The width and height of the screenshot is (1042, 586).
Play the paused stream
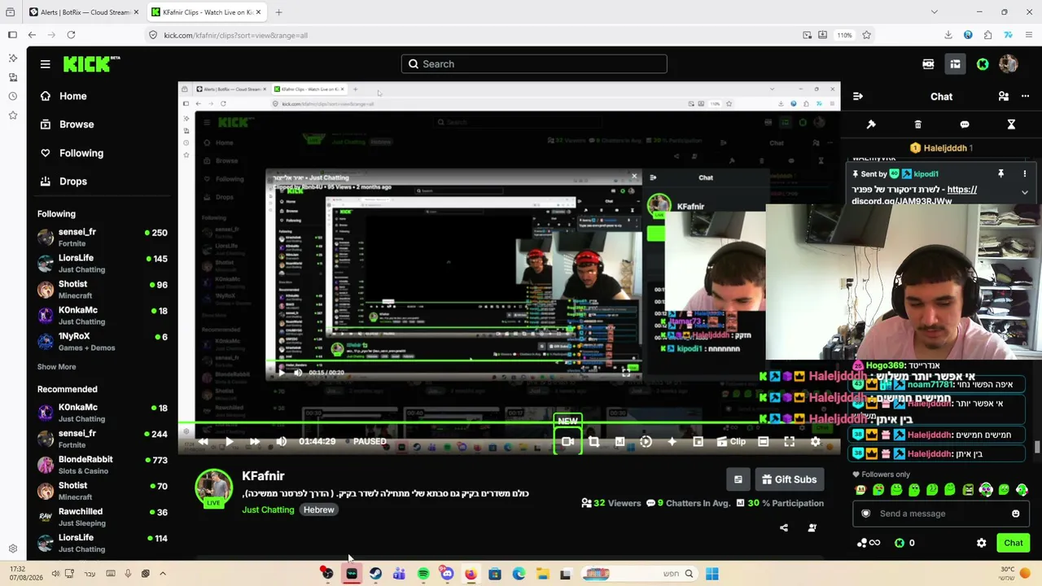[230, 442]
